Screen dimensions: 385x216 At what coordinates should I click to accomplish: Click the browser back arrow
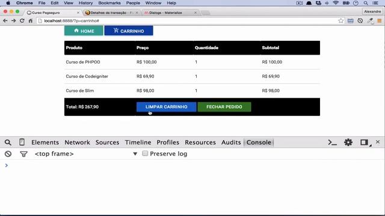(5, 21)
